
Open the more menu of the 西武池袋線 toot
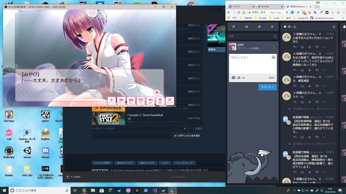coord(324,173)
